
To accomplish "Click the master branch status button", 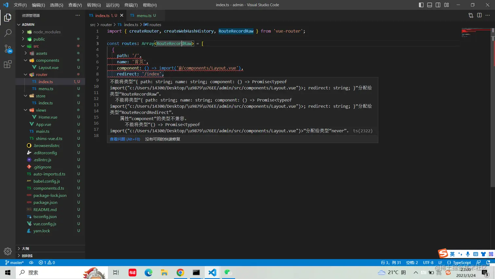I will (14, 263).
